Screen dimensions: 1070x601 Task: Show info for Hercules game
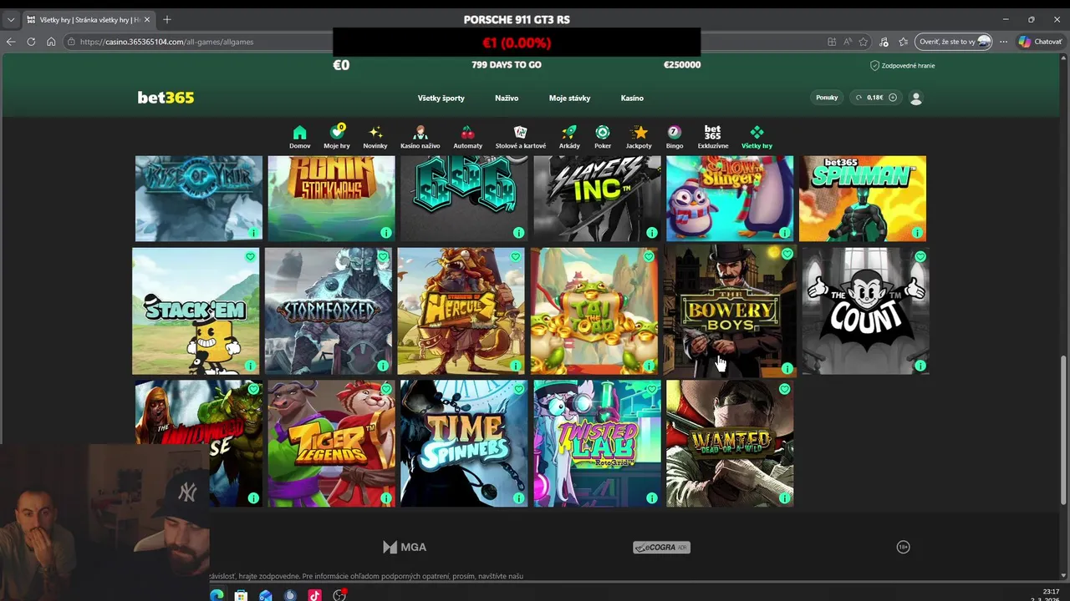click(516, 366)
